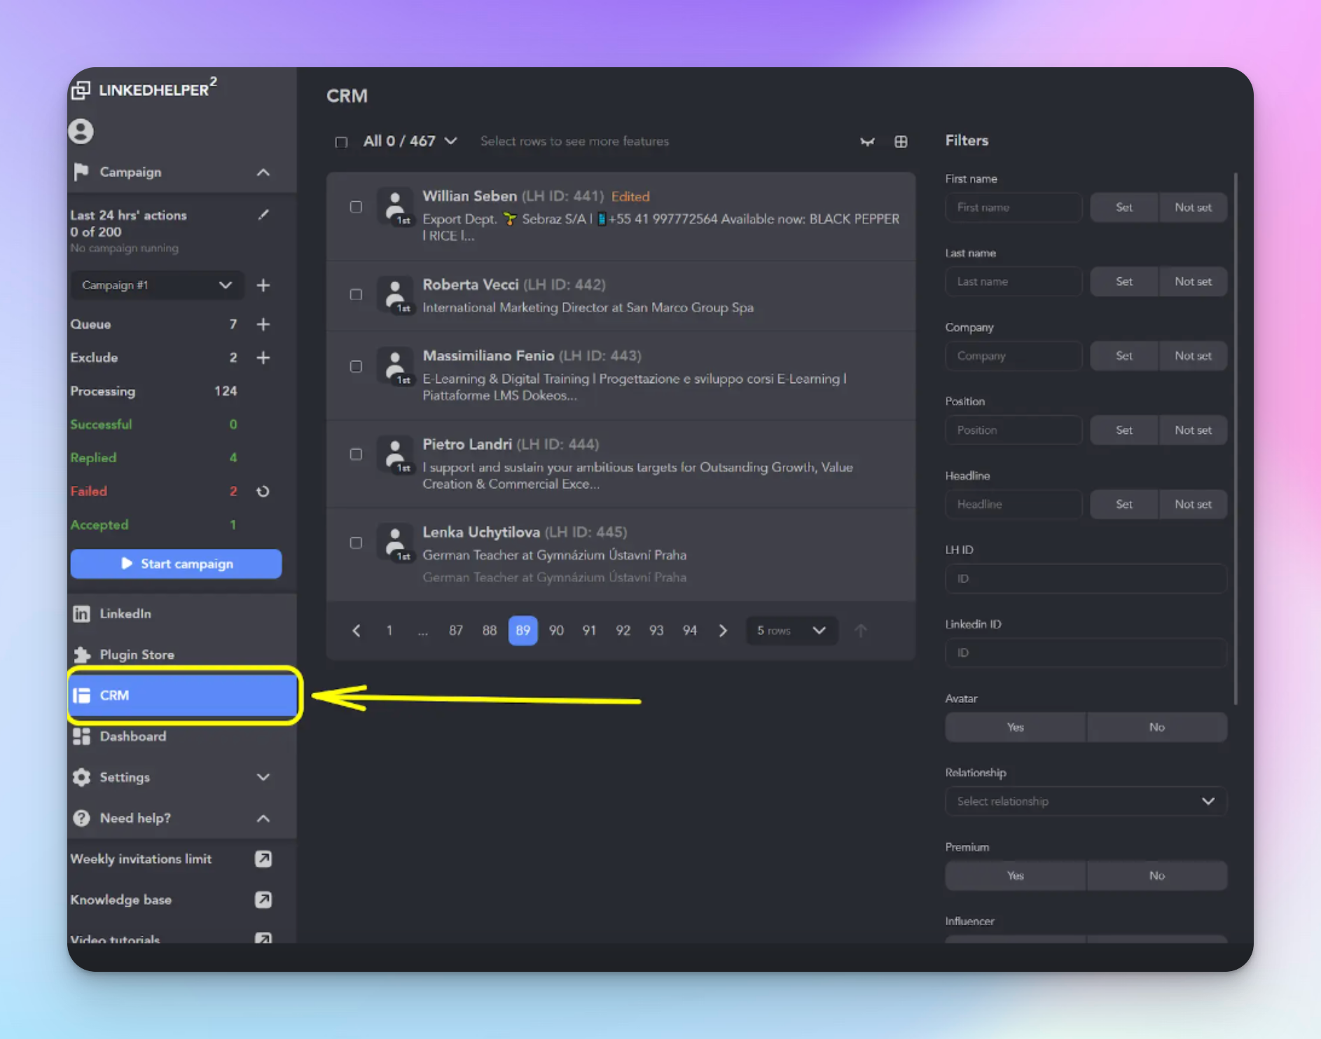Viewport: 1321px width, 1039px height.
Task: Check the Lenka Uchytilova row checkbox
Action: tap(356, 543)
